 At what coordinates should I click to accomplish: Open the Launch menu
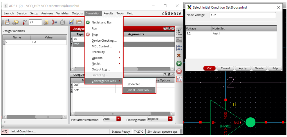[x=9, y=13]
